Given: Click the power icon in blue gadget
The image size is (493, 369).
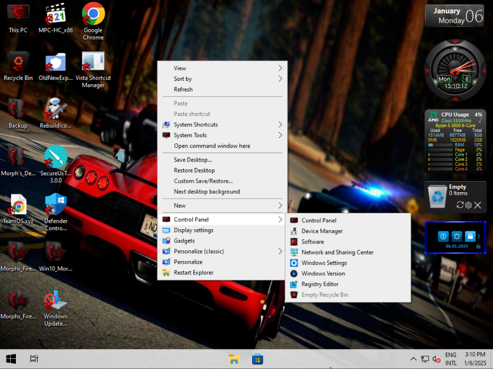Looking at the screenshot, I should pyautogui.click(x=443, y=236).
